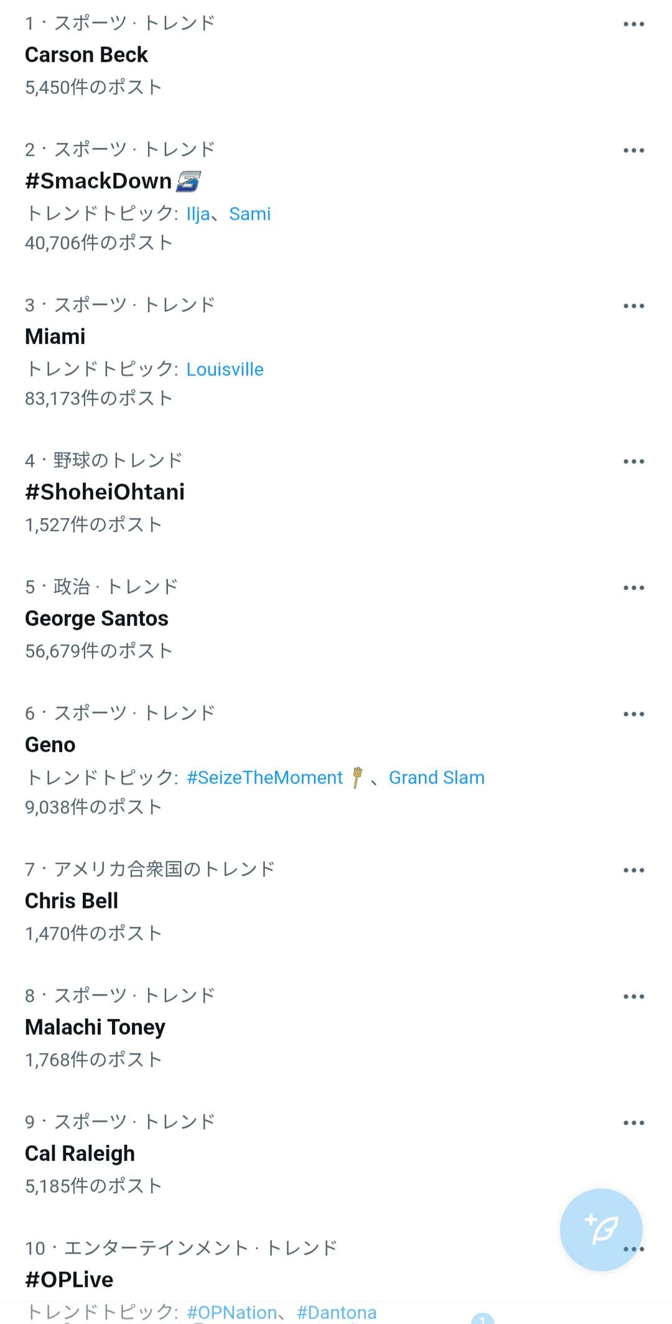Open more options for Cal Raleigh trend
The height and width of the screenshot is (1324, 672).
point(633,1123)
